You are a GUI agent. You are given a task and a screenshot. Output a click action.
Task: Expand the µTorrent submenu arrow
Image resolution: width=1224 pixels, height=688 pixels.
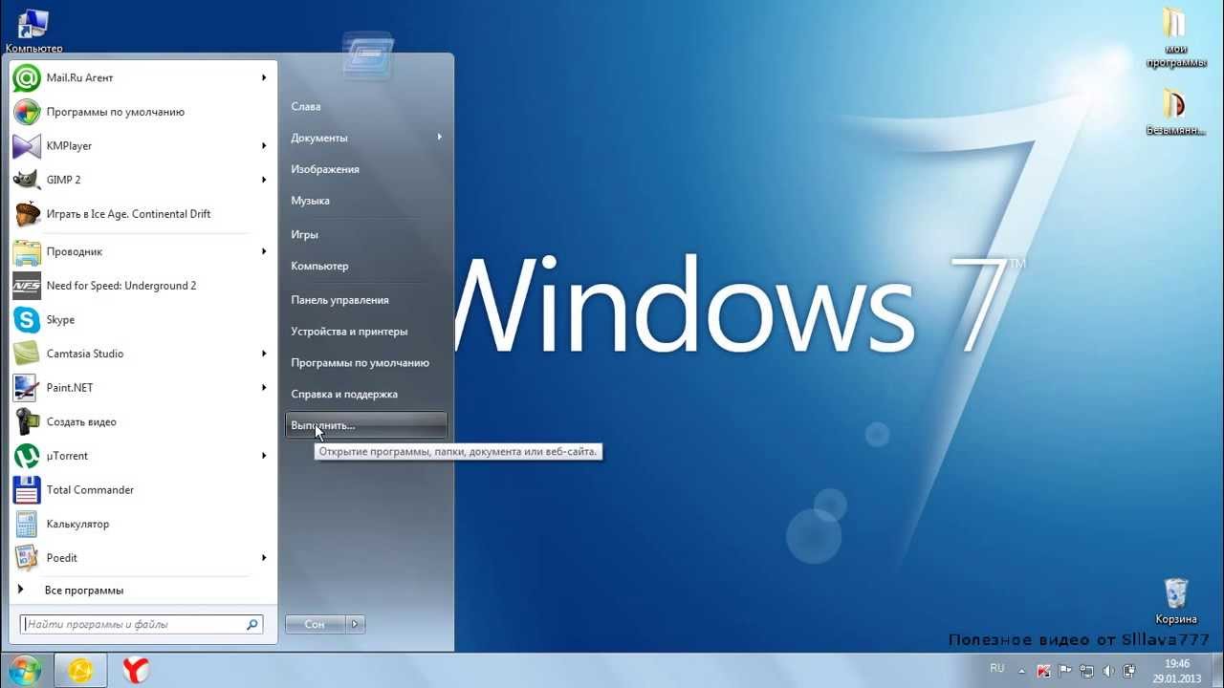coord(264,456)
